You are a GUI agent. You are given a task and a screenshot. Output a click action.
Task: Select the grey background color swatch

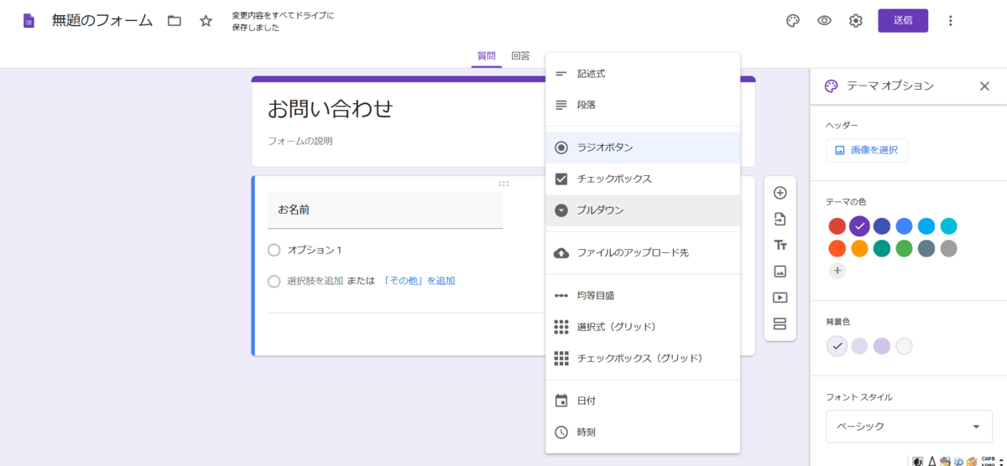pyautogui.click(x=904, y=346)
